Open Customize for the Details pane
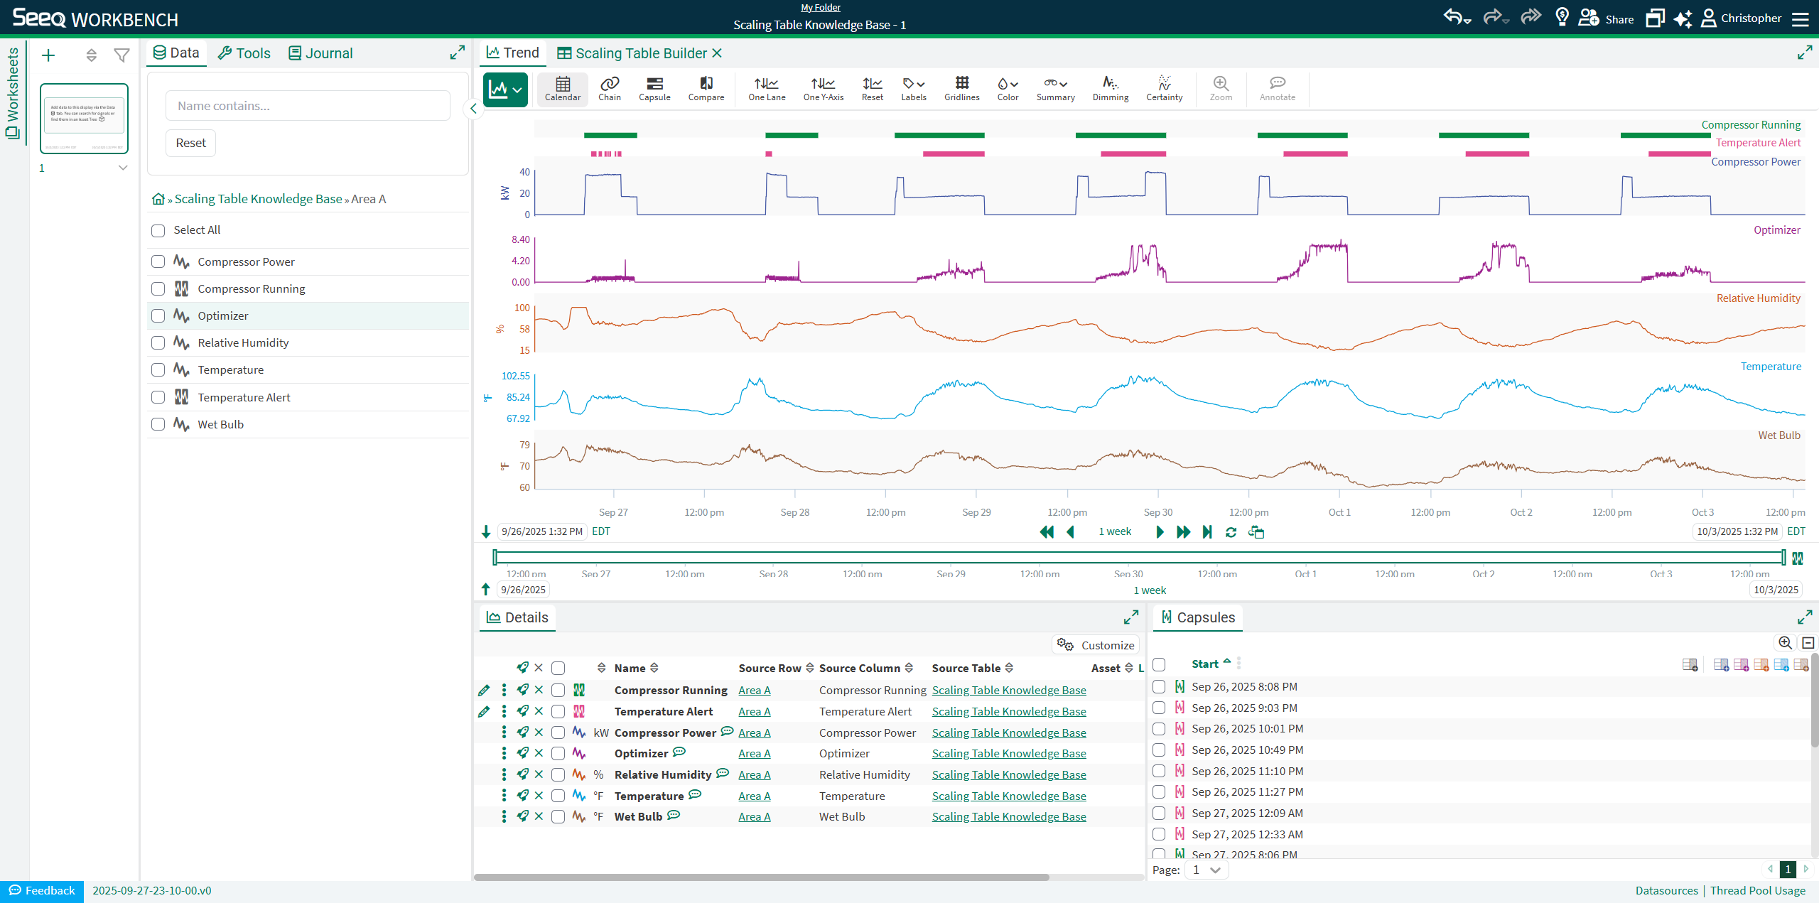The height and width of the screenshot is (903, 1819). 1096,645
